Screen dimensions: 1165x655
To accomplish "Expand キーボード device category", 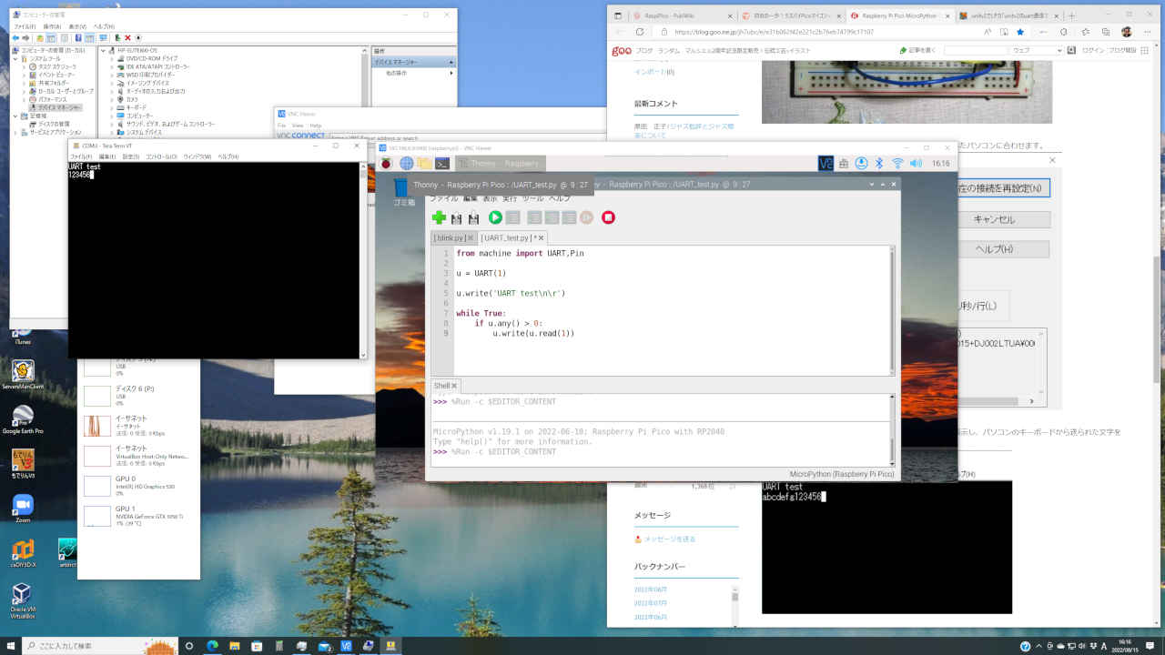I will [112, 107].
